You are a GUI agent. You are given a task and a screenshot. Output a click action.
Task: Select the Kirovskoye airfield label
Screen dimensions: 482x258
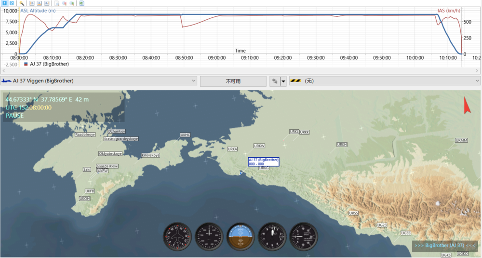coord(150,155)
